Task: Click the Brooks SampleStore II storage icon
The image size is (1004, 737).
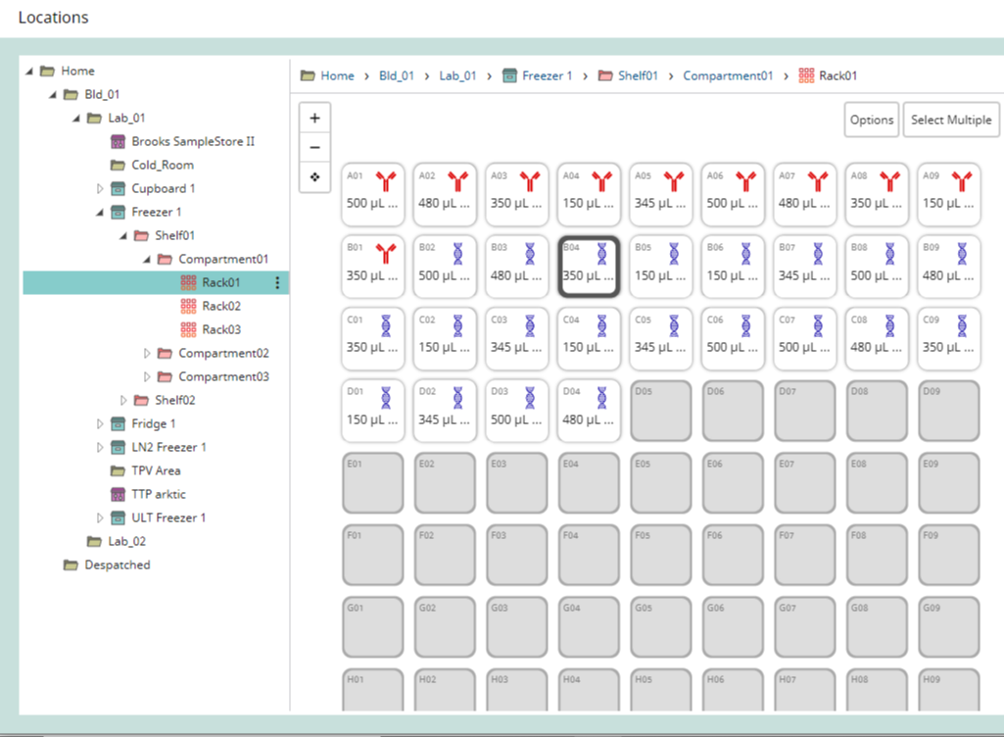Action: pos(117,141)
